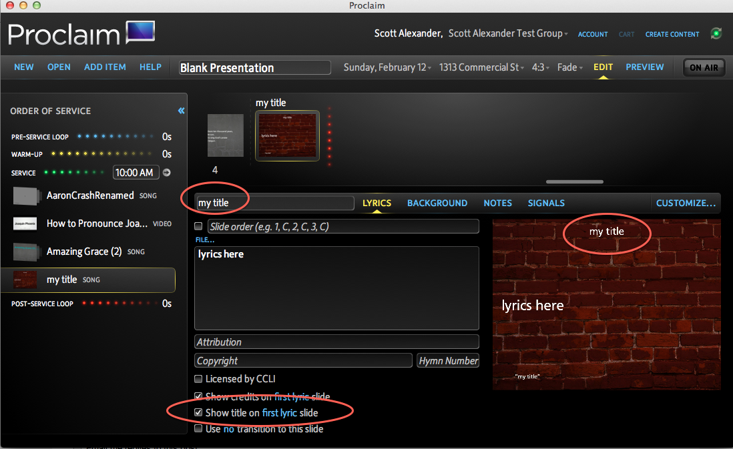Click the Copyright field
733x449 pixels.
point(303,361)
